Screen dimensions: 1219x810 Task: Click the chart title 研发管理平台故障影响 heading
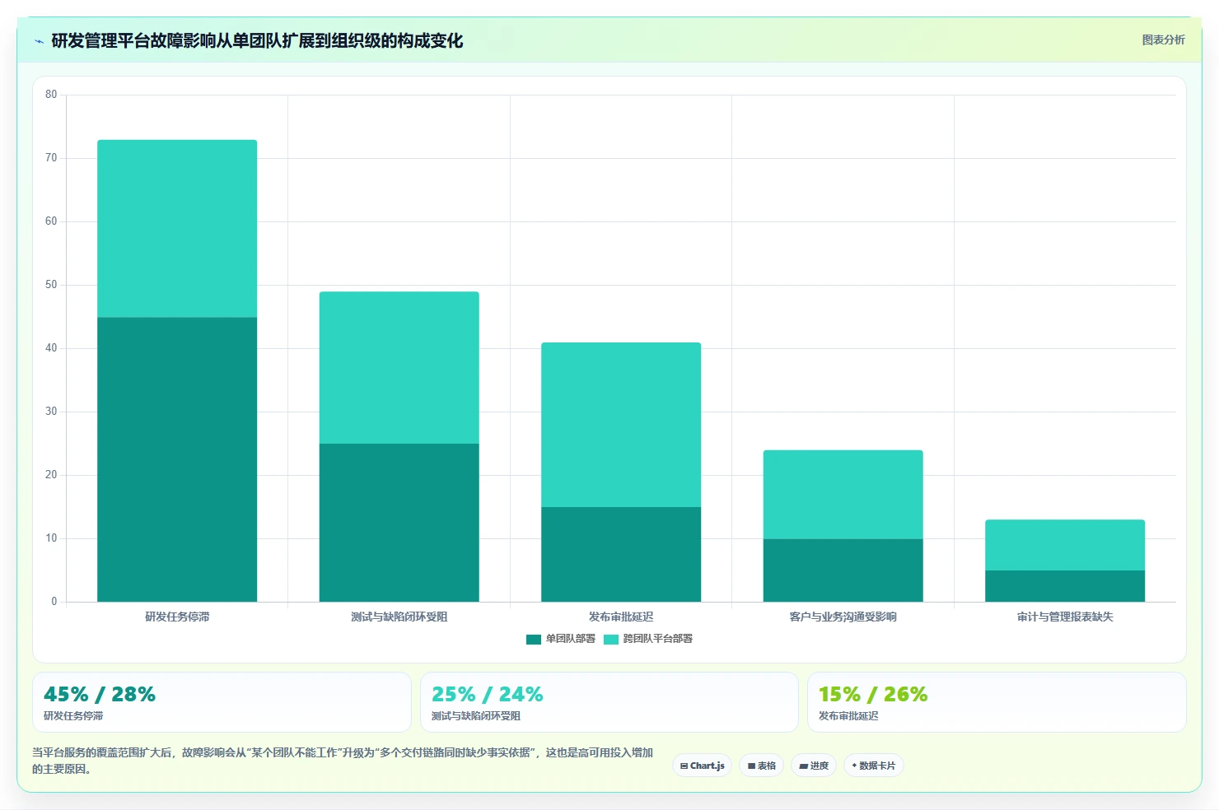tap(257, 40)
